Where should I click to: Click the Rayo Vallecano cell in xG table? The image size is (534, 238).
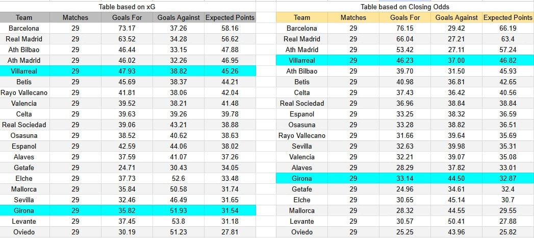[x=24, y=93]
